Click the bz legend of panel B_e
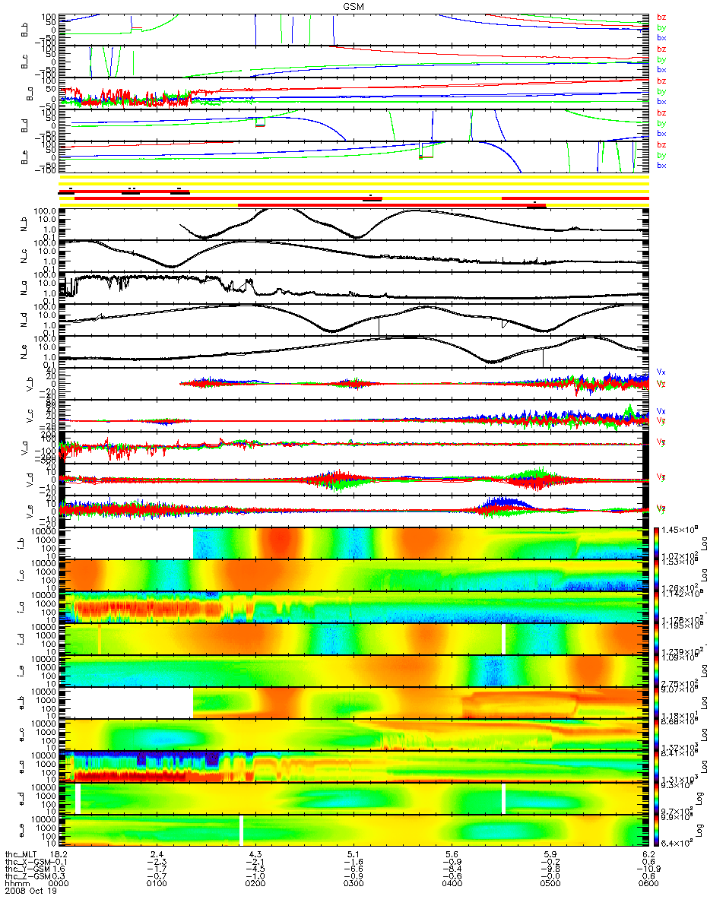Screen dimensions: 707x912 (x=661, y=144)
